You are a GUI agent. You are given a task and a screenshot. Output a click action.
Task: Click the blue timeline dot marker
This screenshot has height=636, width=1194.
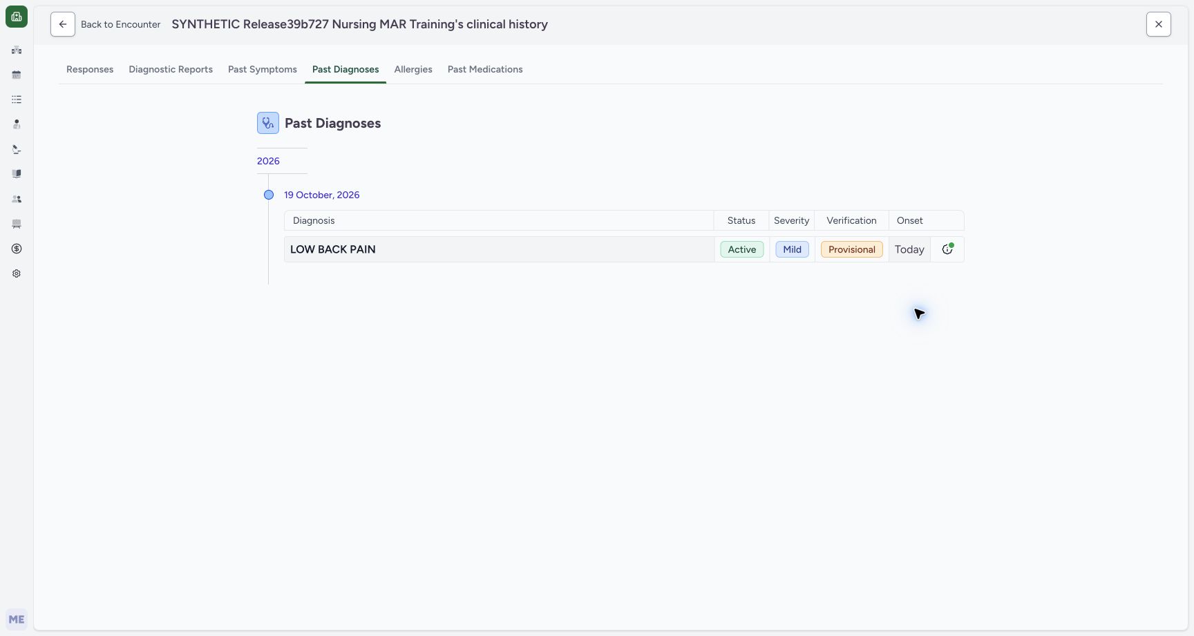(x=269, y=195)
